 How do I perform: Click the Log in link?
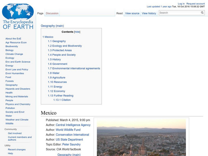[x=181, y=4]
